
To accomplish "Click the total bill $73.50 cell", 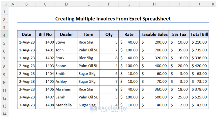I will (x=199, y=82).
